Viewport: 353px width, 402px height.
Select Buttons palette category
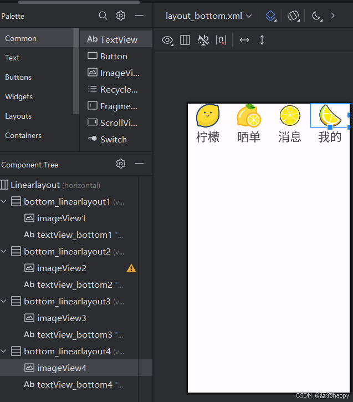[x=37, y=78]
